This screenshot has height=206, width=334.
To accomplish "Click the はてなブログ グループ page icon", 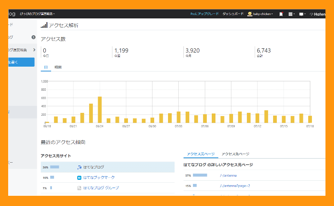I will coord(79,188).
